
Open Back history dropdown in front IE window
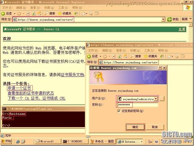[100, 57]
